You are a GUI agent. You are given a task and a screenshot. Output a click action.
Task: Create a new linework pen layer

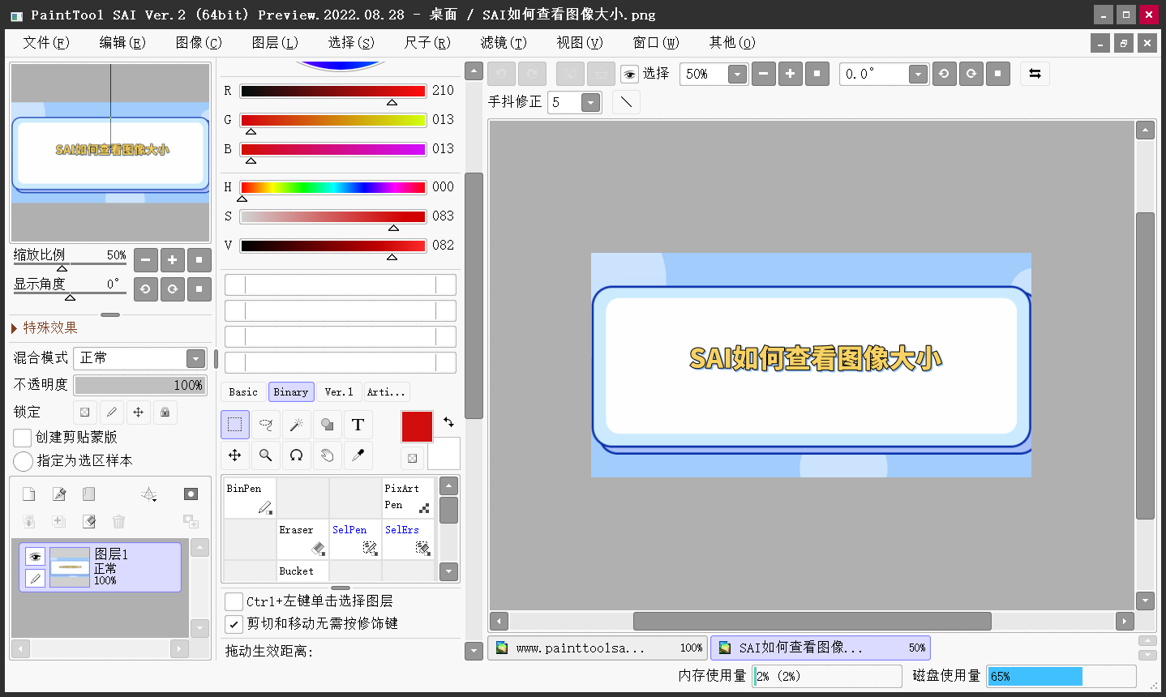pos(59,494)
